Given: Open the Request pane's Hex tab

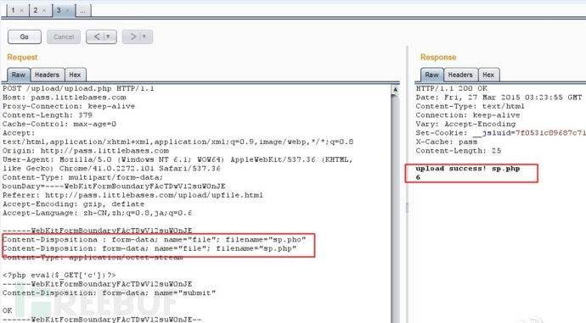Looking at the screenshot, I should pos(75,75).
